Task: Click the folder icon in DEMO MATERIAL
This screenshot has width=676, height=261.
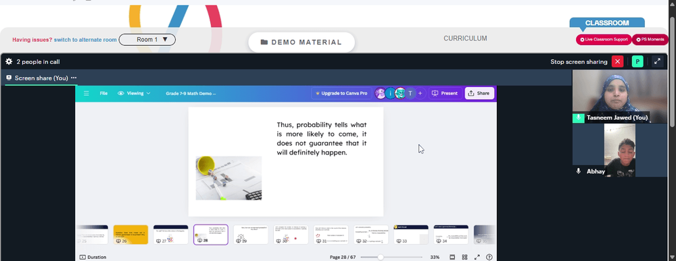Action: coord(264,42)
